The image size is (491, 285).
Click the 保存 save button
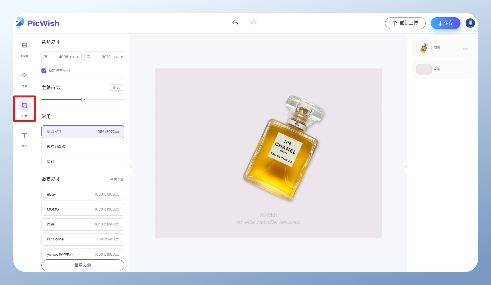(445, 23)
